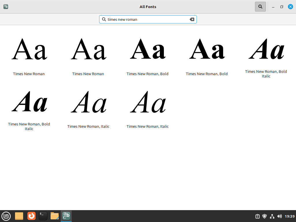Screen dimensions: 296x222
Task: Open the Times New Roman, Italic font preview
Action: tap(88, 103)
